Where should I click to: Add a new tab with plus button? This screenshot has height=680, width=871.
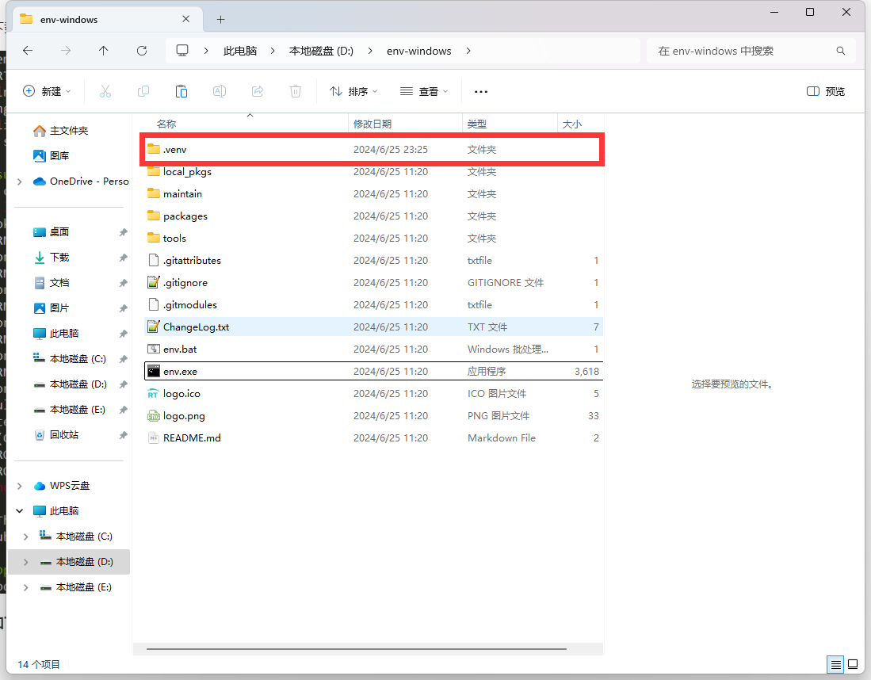click(x=220, y=20)
